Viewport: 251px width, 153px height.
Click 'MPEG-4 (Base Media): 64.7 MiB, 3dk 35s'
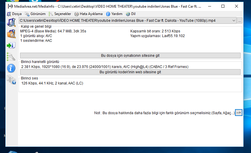click(x=53, y=31)
